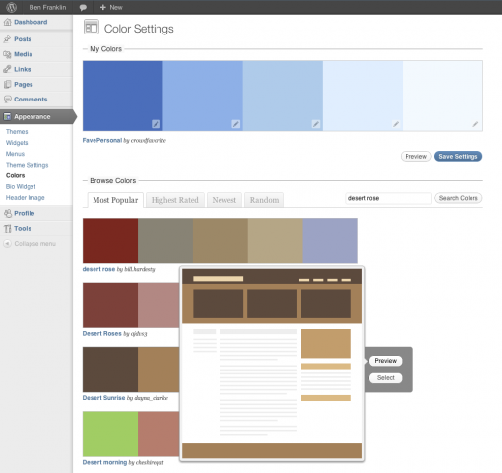Select green Desert morning swatch
The width and height of the screenshot is (502, 473).
pyautogui.click(x=110, y=434)
